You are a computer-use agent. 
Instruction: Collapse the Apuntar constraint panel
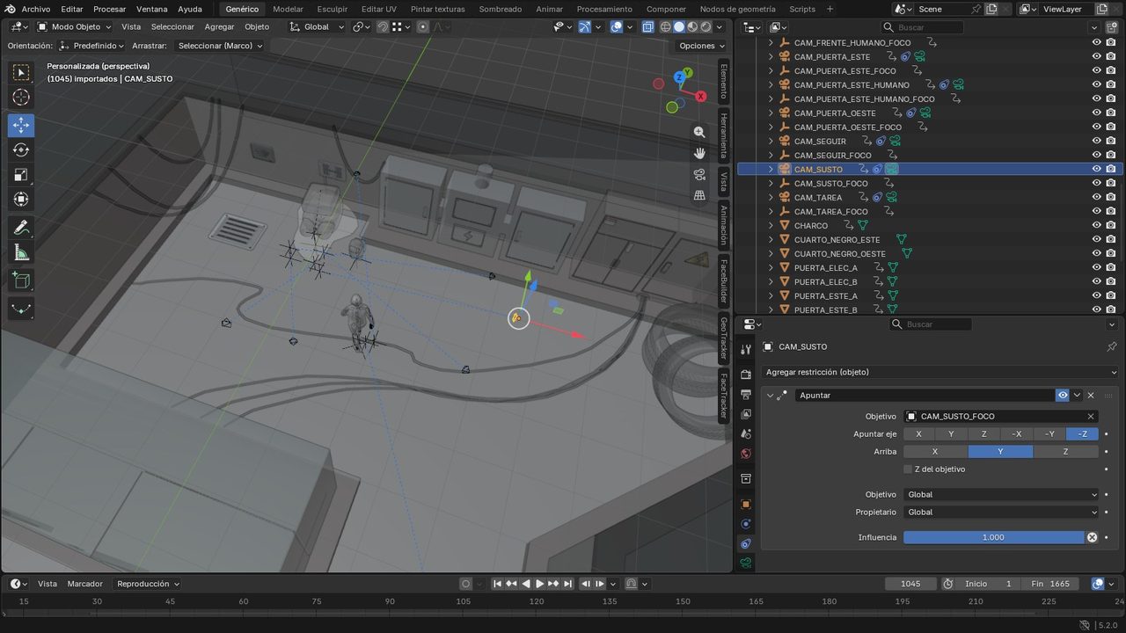coord(770,396)
